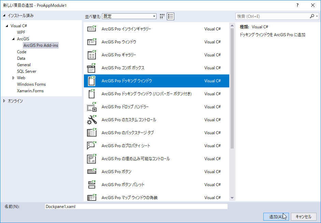This screenshot has height=223, width=321.
Task: Click the scroll up arrow of template list
Action: pyautogui.click(x=232, y=26)
